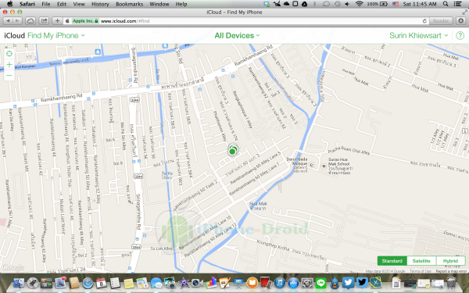Click the locate/center map icon
Viewport: 469px width, 293px height.
coord(9,54)
